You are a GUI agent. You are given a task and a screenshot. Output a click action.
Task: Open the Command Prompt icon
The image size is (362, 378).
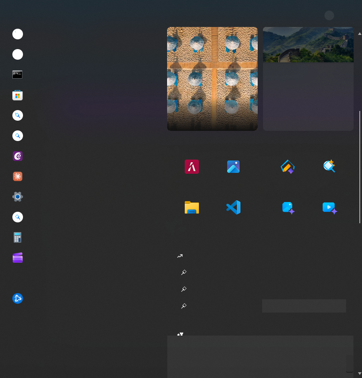(17, 74)
